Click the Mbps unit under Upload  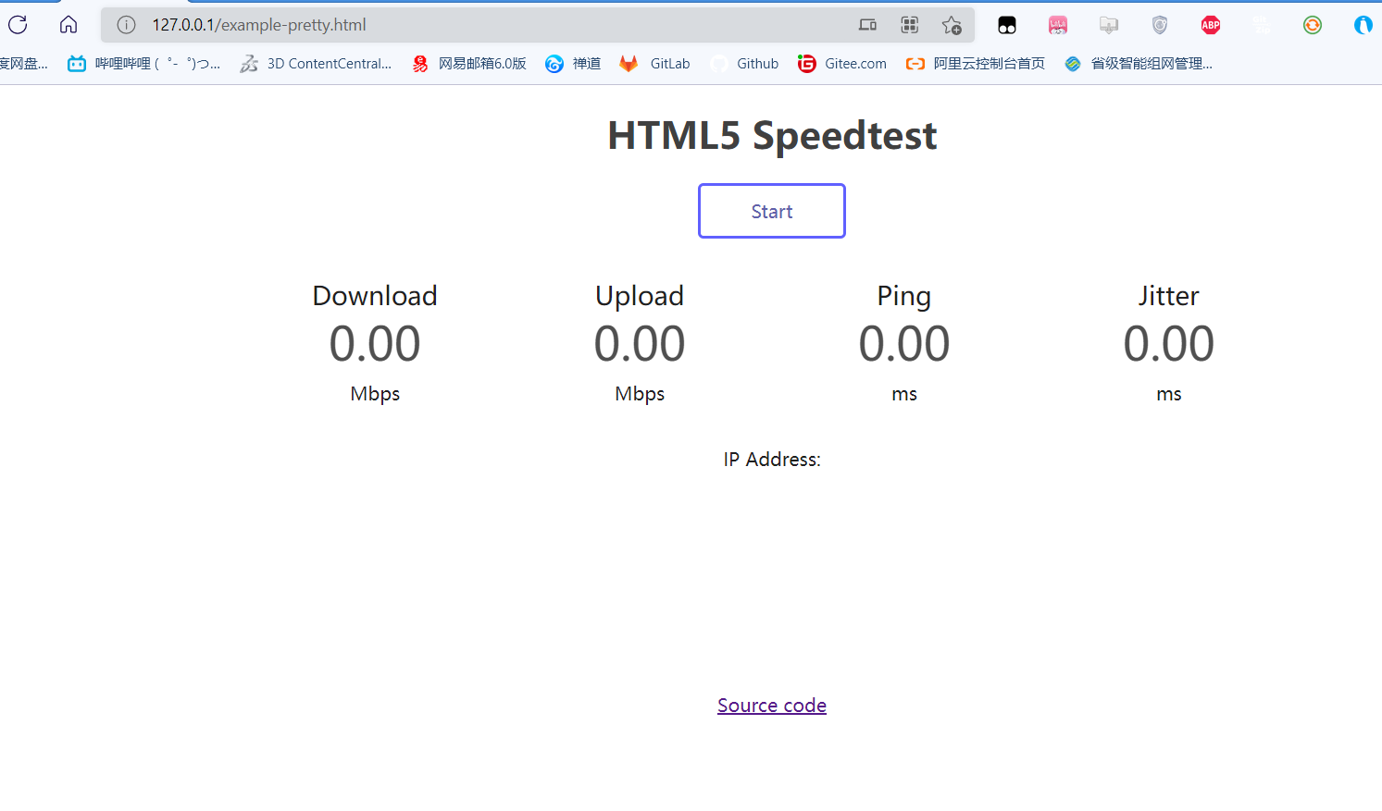pos(640,394)
